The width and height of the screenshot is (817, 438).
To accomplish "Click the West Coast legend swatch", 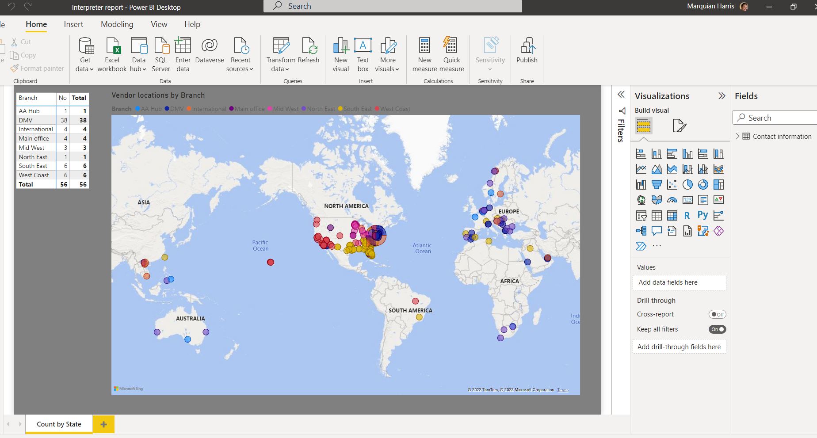I will pos(377,109).
